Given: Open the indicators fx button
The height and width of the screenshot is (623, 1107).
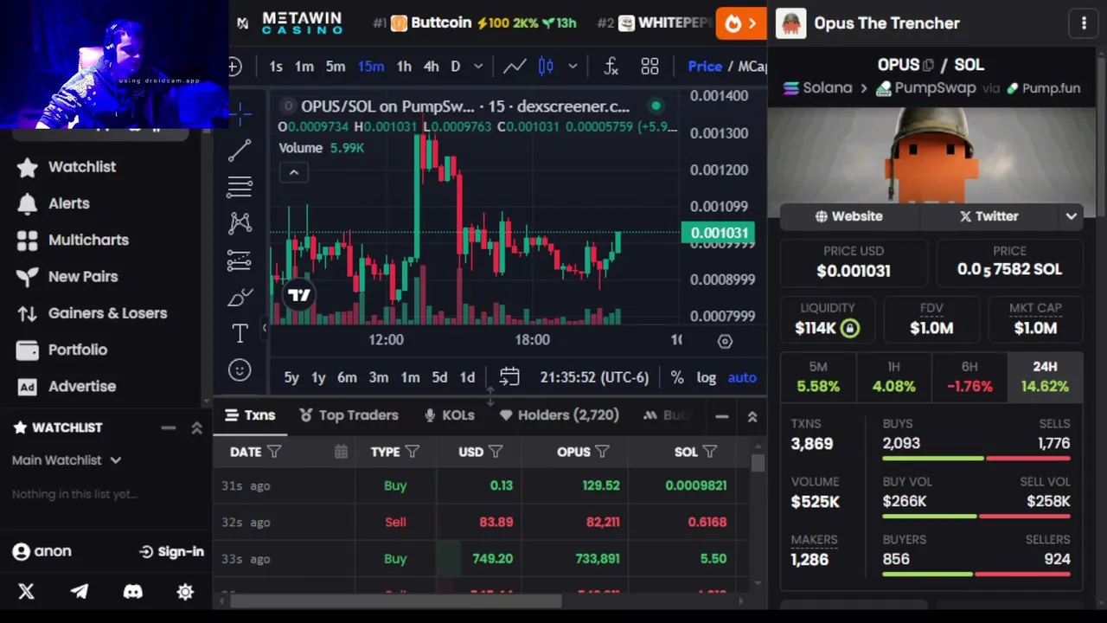Looking at the screenshot, I should tap(611, 67).
